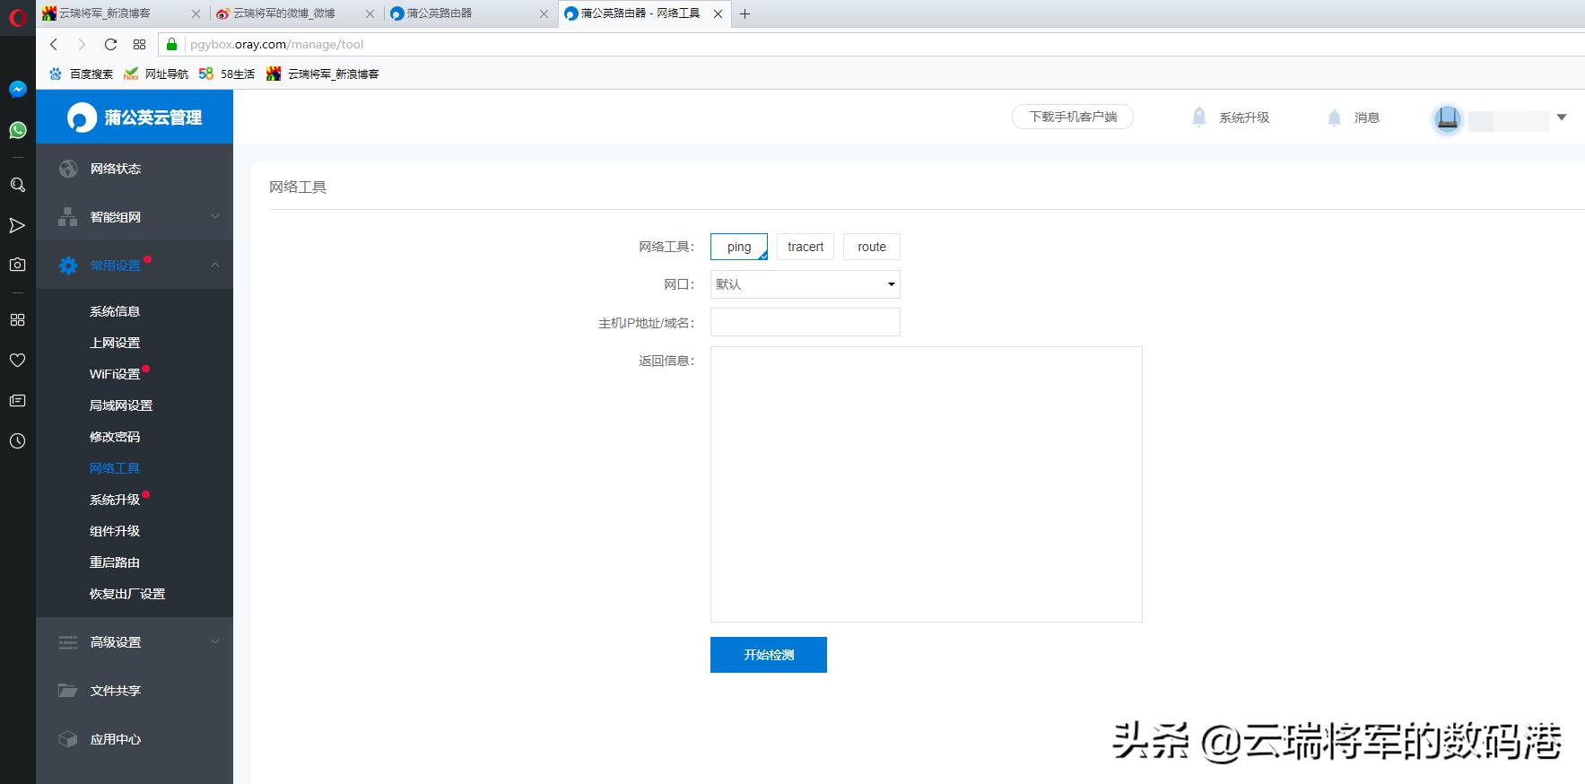Open sidebar search icon

click(x=17, y=184)
